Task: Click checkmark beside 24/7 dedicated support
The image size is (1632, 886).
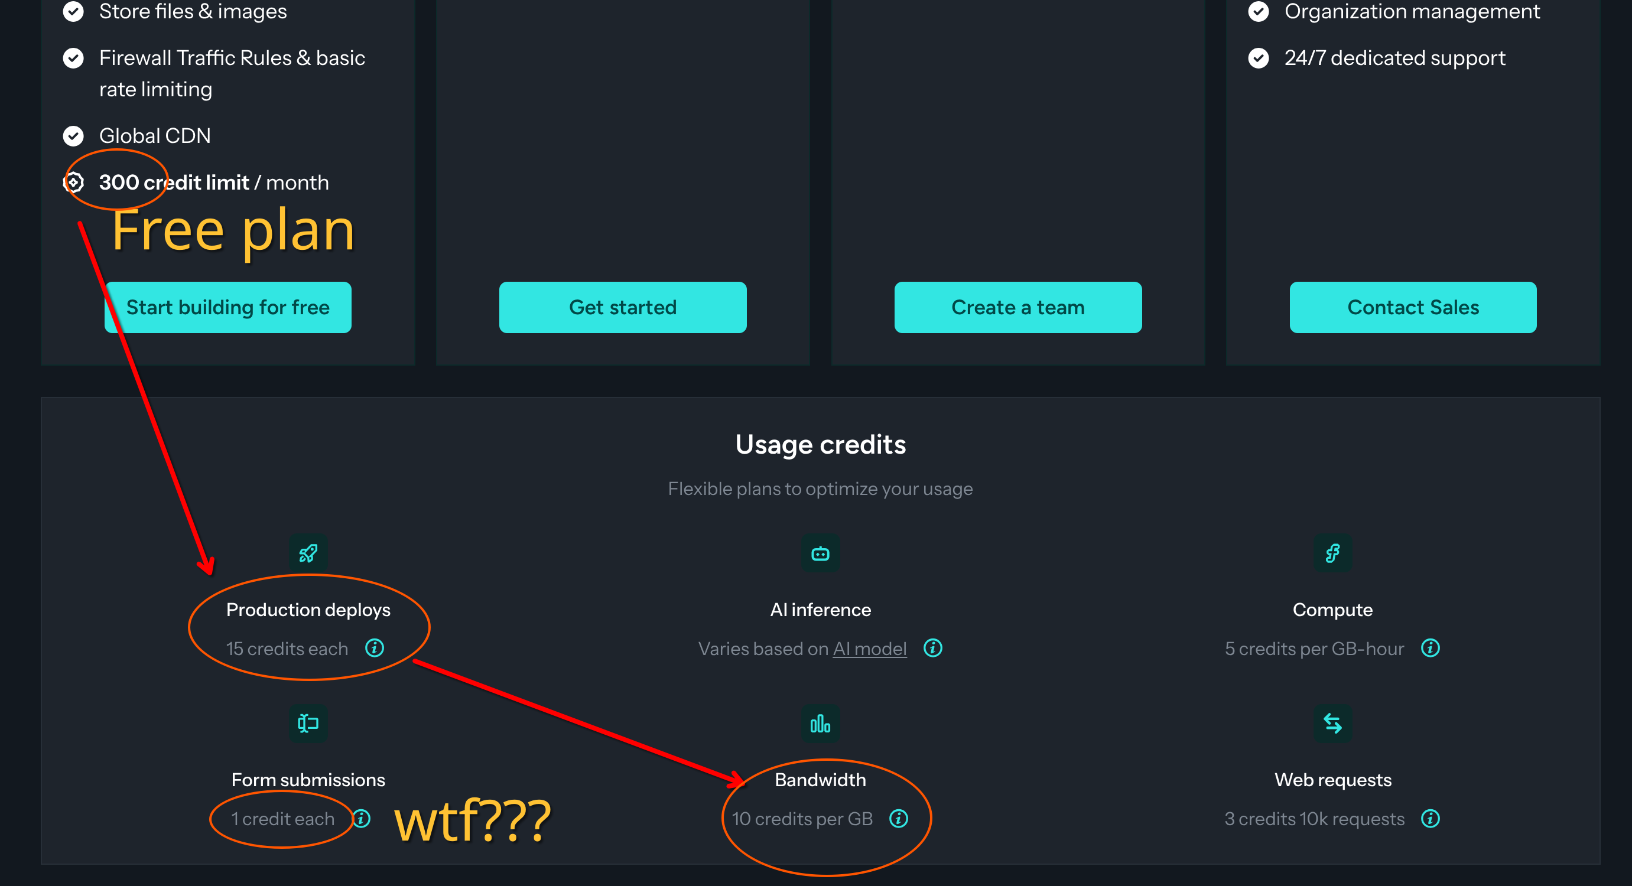Action: (x=1258, y=58)
